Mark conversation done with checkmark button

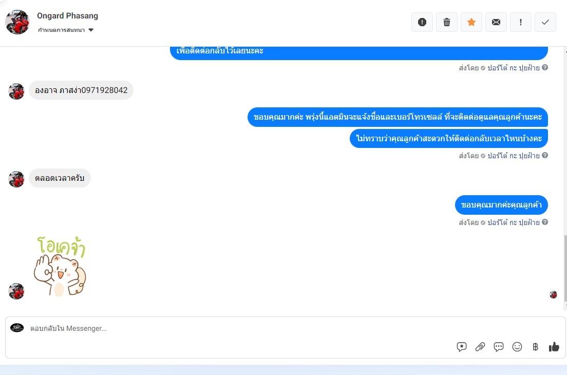click(x=545, y=22)
